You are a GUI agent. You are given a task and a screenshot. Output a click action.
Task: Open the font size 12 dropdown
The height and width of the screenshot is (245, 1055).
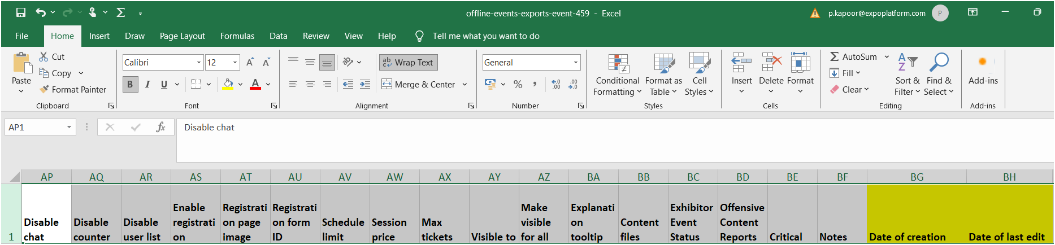(x=236, y=62)
